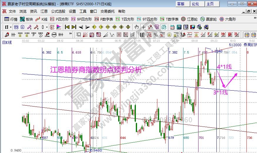Open the 六角形 hexagon chart tool
This screenshot has width=257, height=153.
pos(227,19)
